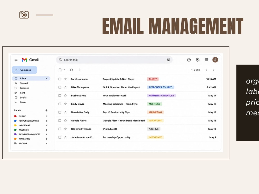Open 'Project Update & Next Steps' email
Viewport: 259px width, 194px height.
click(118, 79)
